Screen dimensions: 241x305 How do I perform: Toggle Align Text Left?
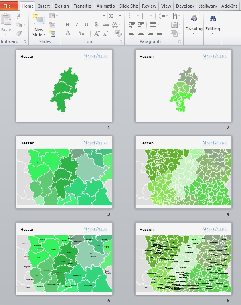point(132,33)
